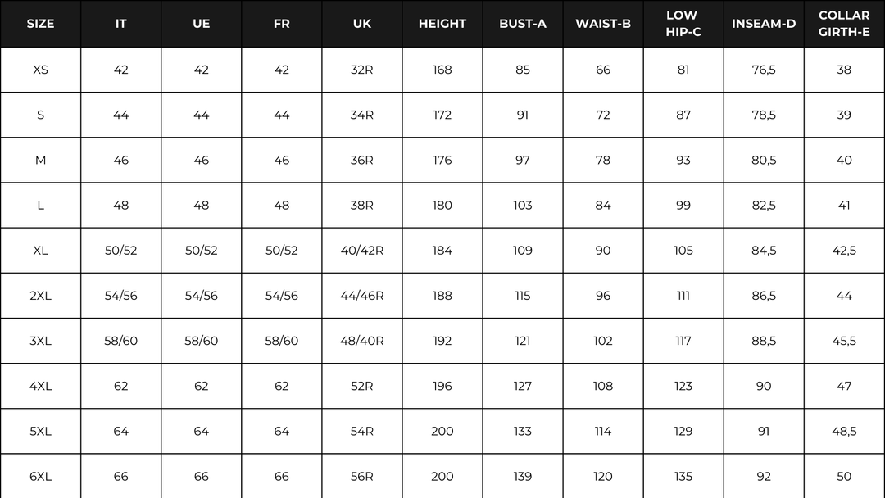885x498 pixels.
Task: Click the XS size row label
Action: pyautogui.click(x=40, y=70)
